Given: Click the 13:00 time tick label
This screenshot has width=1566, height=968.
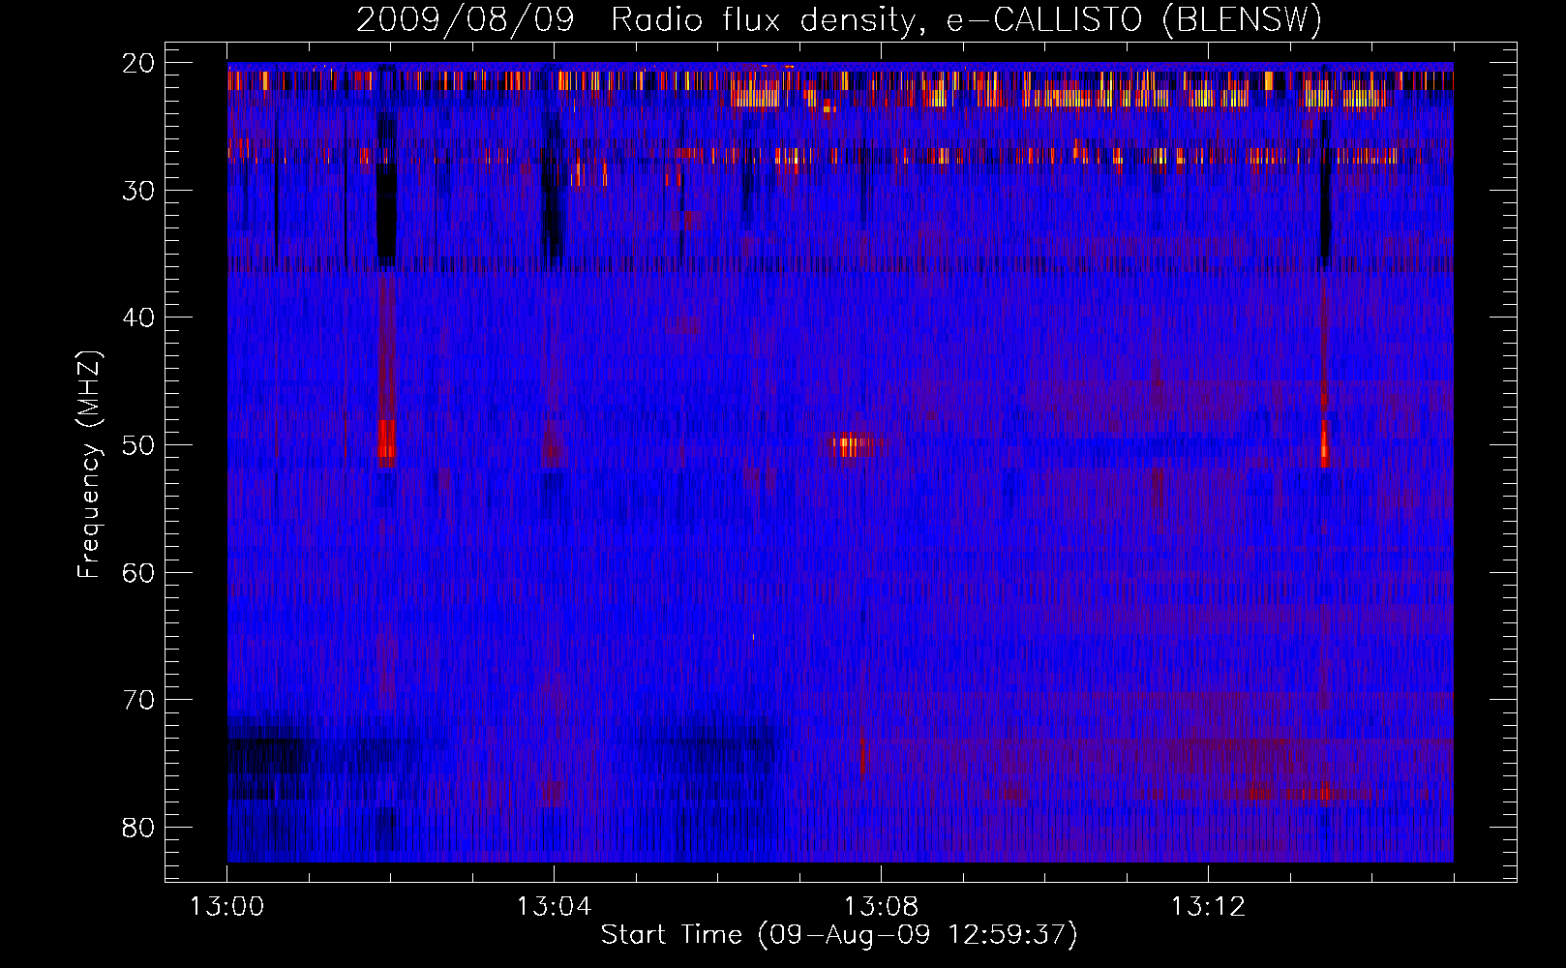Looking at the screenshot, I should [227, 907].
